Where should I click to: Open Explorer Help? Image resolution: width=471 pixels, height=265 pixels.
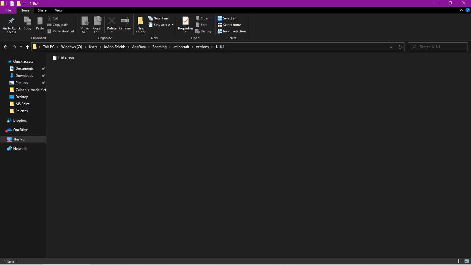tap(467, 10)
